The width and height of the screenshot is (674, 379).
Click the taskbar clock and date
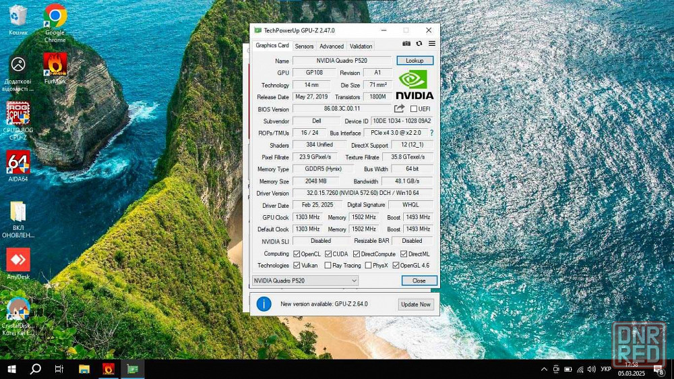coord(632,369)
